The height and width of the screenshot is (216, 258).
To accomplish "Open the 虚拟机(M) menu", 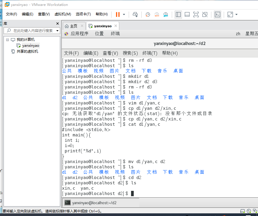I will click(63, 14).
